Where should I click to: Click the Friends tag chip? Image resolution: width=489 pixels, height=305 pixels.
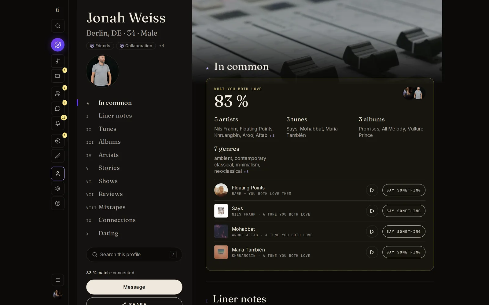(100, 46)
